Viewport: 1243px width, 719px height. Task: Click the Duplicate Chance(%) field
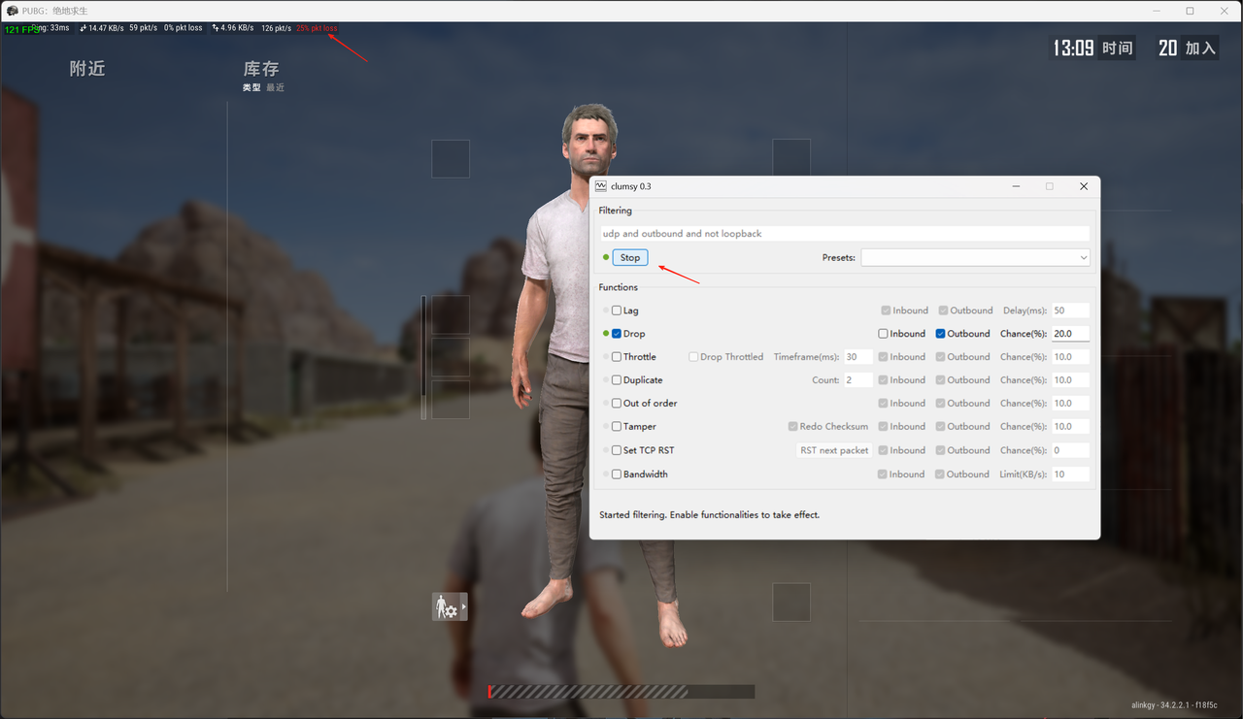(x=1070, y=380)
